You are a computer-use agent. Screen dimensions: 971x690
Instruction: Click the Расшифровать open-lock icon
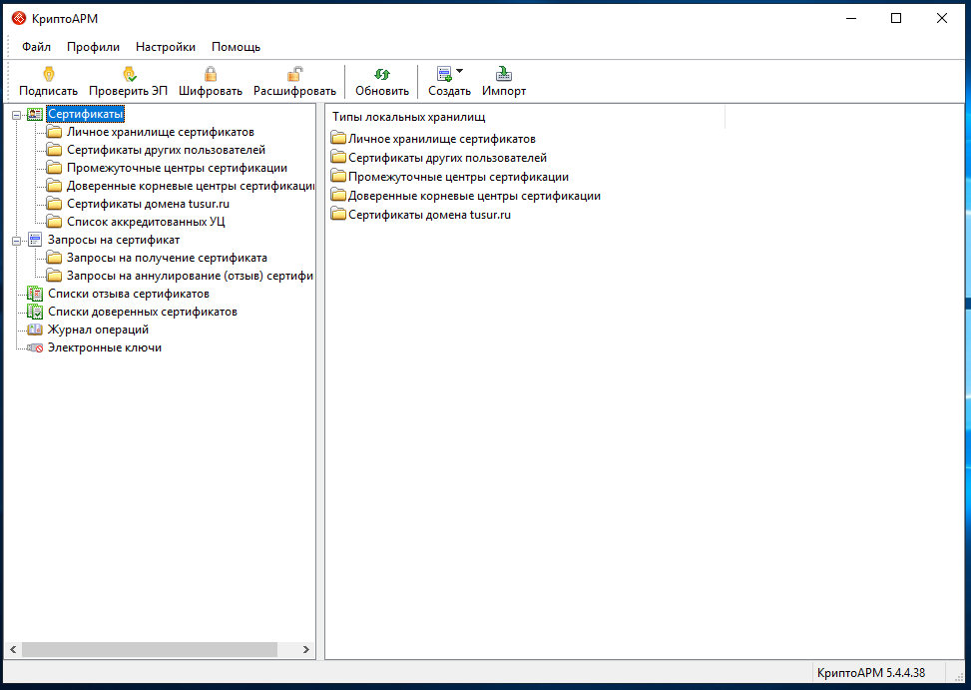tap(294, 74)
